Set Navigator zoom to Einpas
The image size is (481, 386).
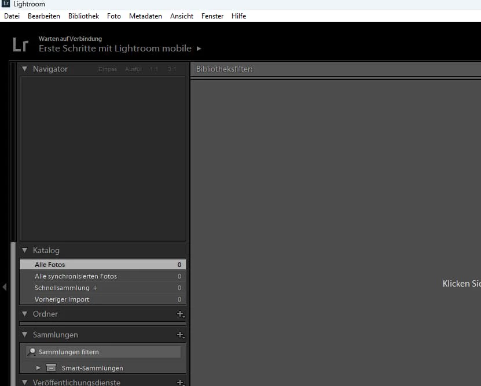pyautogui.click(x=108, y=69)
